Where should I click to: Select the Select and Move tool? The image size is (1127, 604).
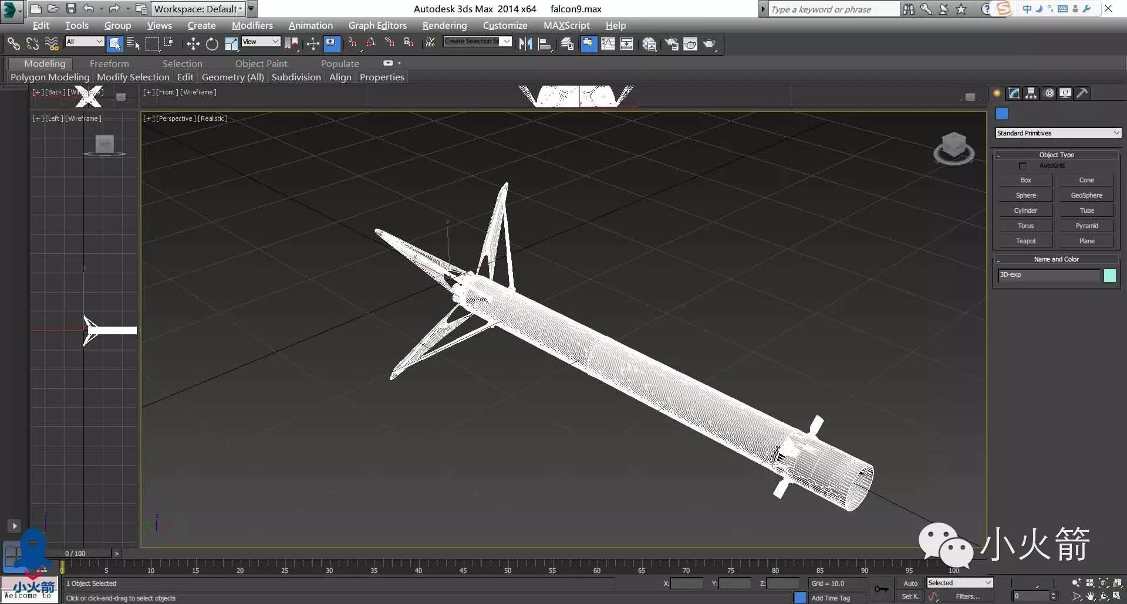(x=193, y=44)
